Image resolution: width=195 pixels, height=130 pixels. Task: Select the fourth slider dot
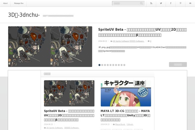(x=108, y=65)
